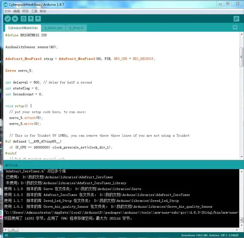The image size is (244, 238).
Task: Click the Upload arrow button
Action: 15,19
